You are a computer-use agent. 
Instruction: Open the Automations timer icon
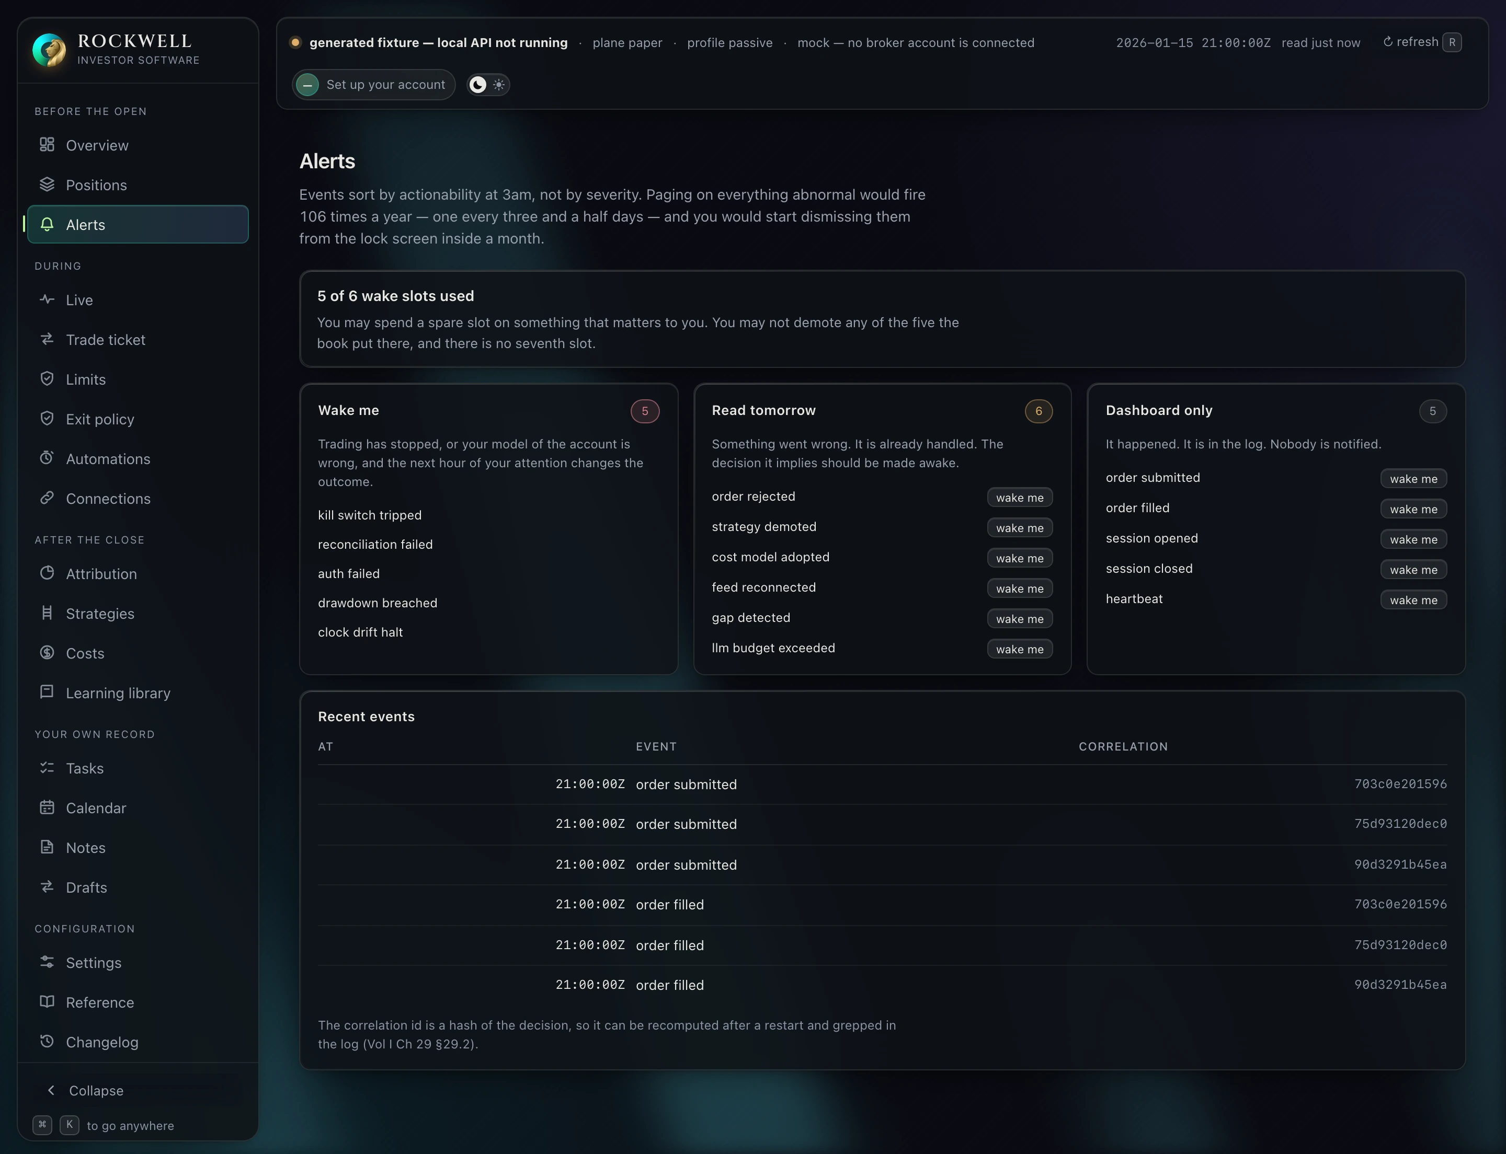(47, 458)
